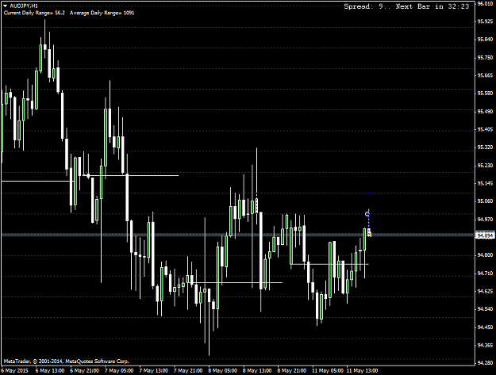Click the 11 May 13:00 time axis label
This screenshot has width=496, height=375.
pyautogui.click(x=362, y=370)
